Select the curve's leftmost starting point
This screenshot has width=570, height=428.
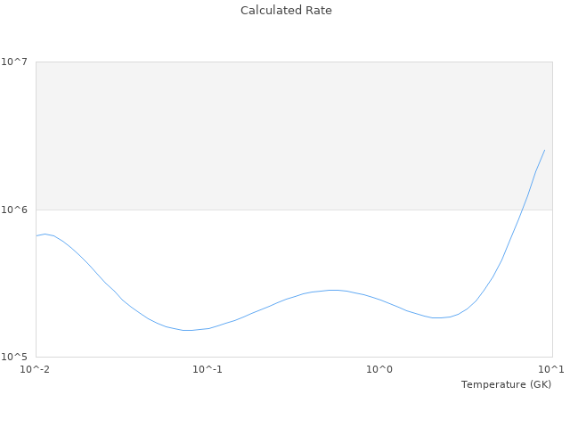coord(37,235)
